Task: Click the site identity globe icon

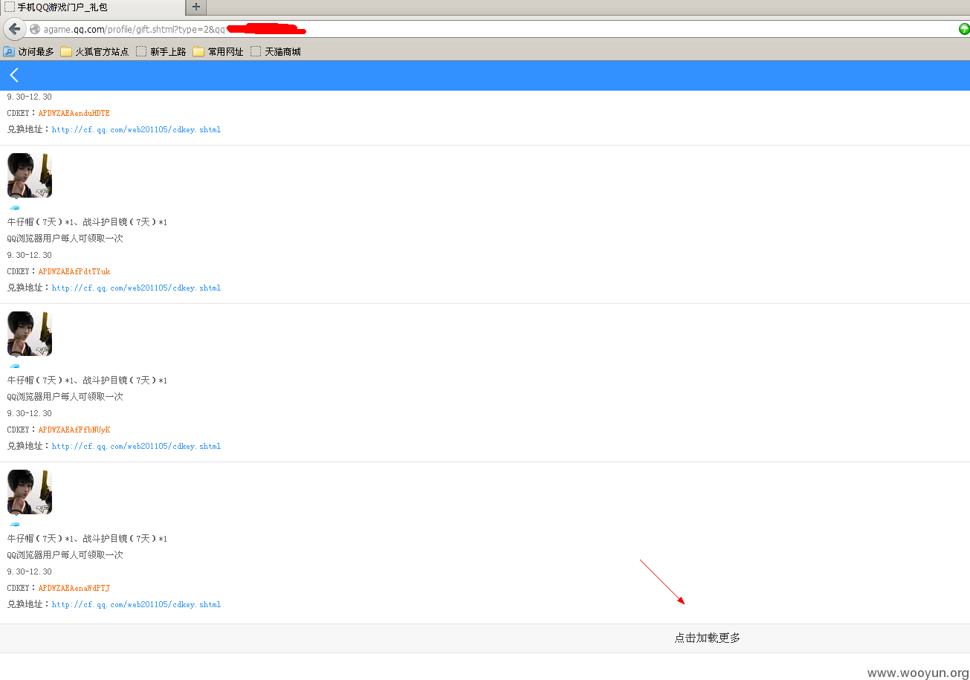Action: [34, 29]
